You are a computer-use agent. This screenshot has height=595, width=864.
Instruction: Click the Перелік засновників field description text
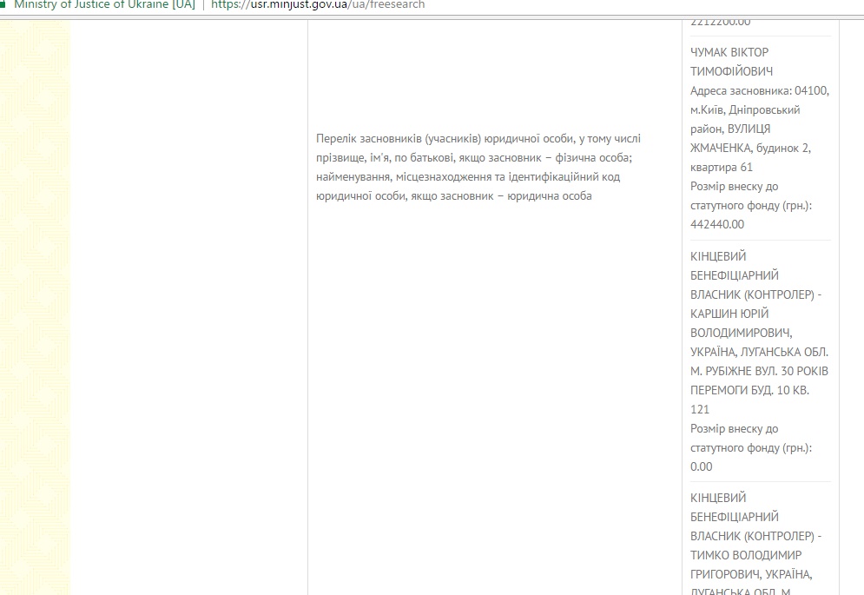pyautogui.click(x=478, y=168)
